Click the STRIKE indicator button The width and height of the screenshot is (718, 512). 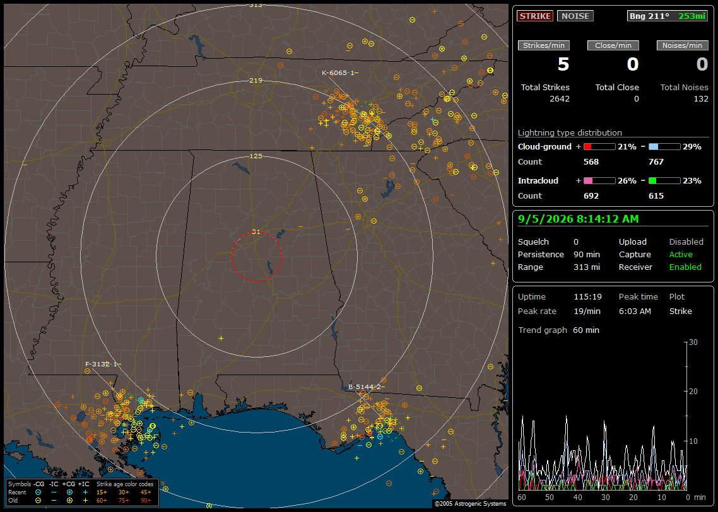pos(535,16)
